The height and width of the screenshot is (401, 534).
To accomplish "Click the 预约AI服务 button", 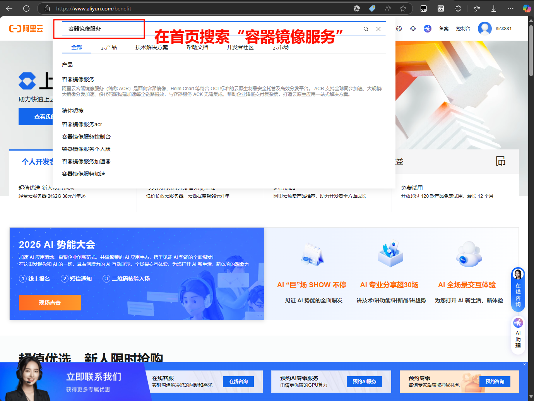I will [365, 382].
